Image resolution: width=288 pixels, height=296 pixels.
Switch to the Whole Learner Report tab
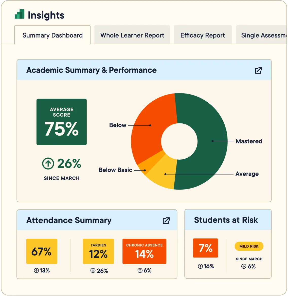pyautogui.click(x=132, y=35)
